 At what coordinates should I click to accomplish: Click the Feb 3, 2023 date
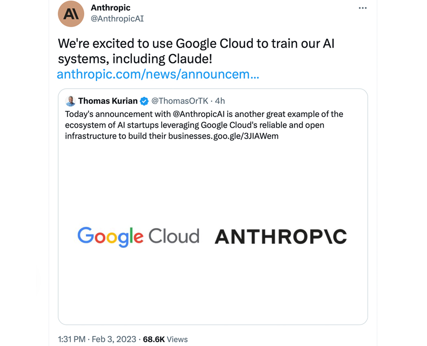pos(113,339)
